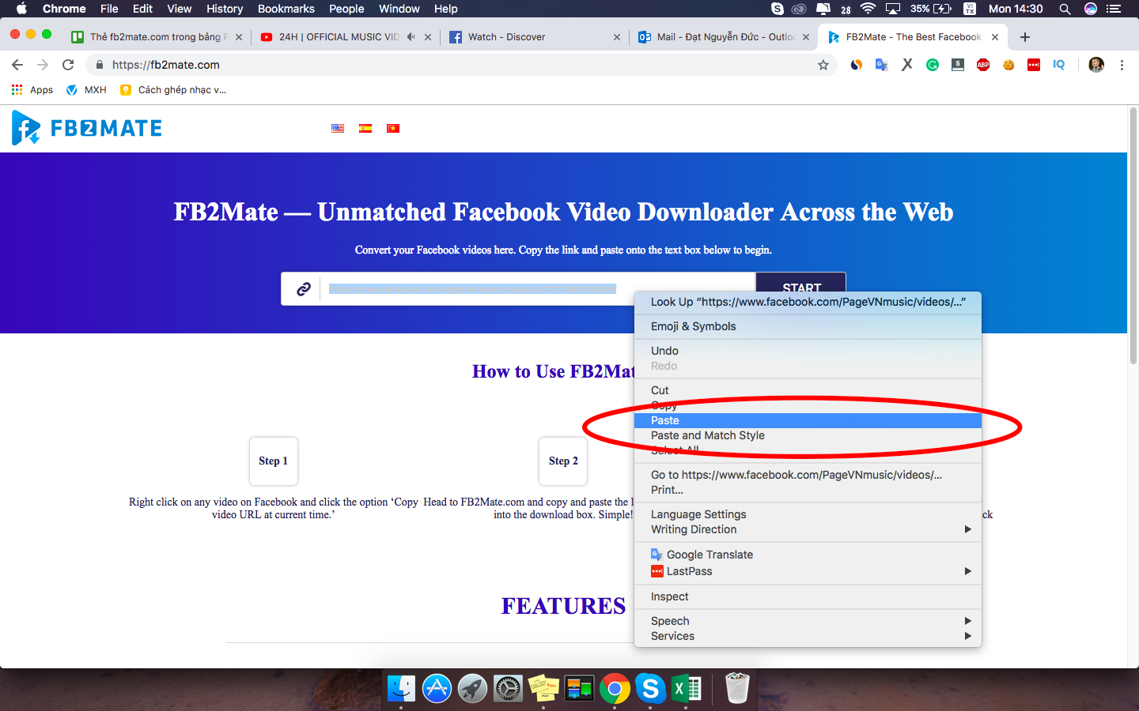
Task: Open the Adblock Plus extension
Action: tap(982, 65)
